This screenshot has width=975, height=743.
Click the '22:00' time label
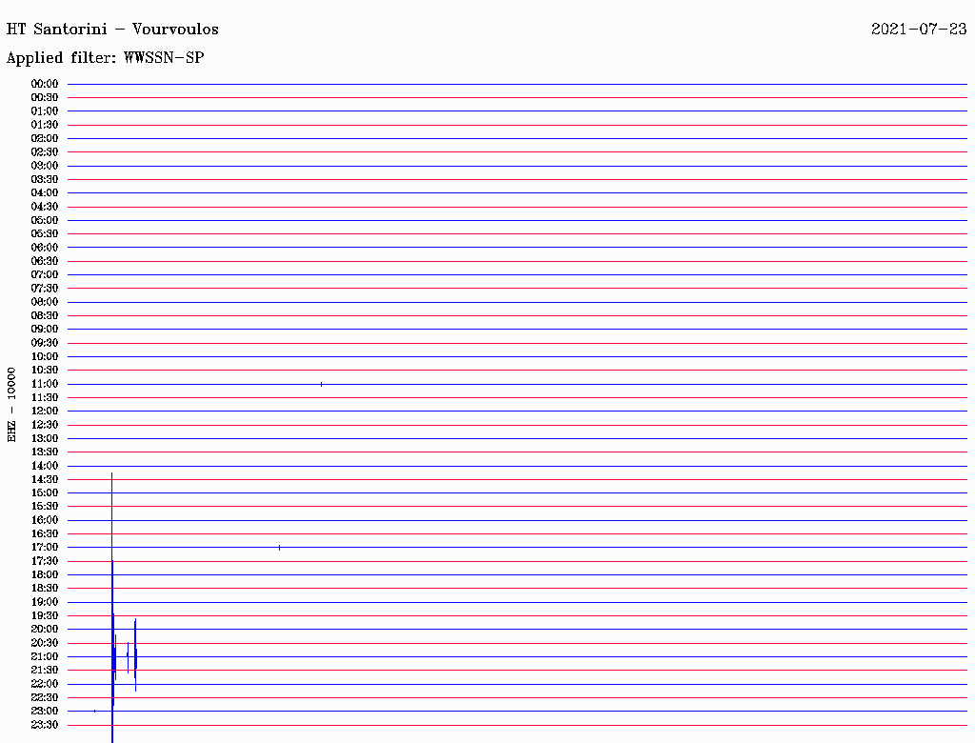(x=45, y=684)
